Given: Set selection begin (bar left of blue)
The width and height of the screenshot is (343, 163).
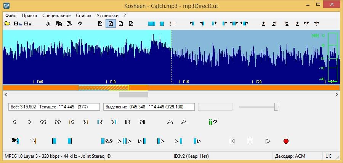Looking at the screenshot, I should [x=54, y=141].
